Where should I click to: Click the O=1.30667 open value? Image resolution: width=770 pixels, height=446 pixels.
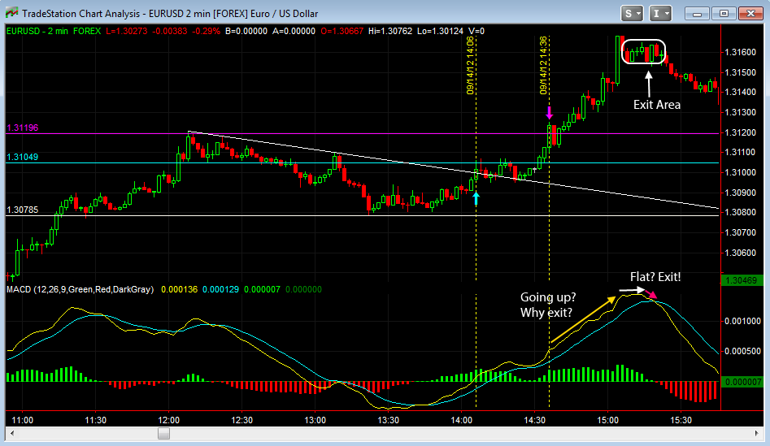(341, 31)
